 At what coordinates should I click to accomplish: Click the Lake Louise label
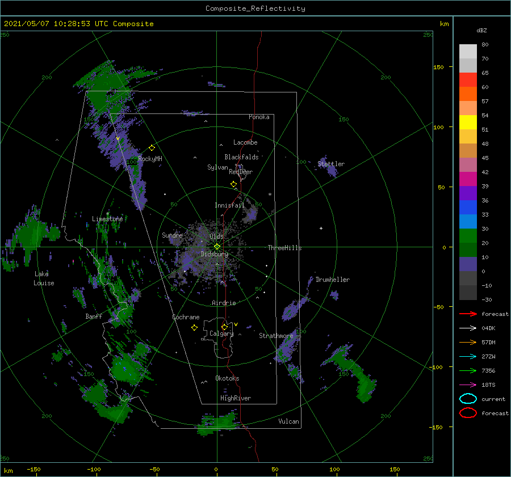click(x=44, y=278)
